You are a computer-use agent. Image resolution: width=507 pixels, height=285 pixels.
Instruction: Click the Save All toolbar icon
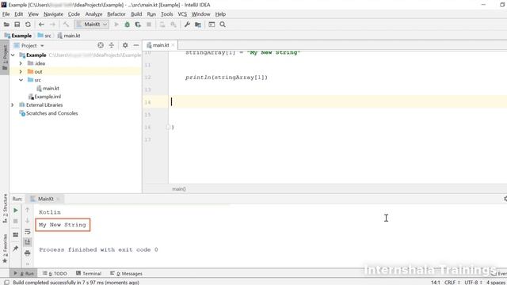point(17,25)
